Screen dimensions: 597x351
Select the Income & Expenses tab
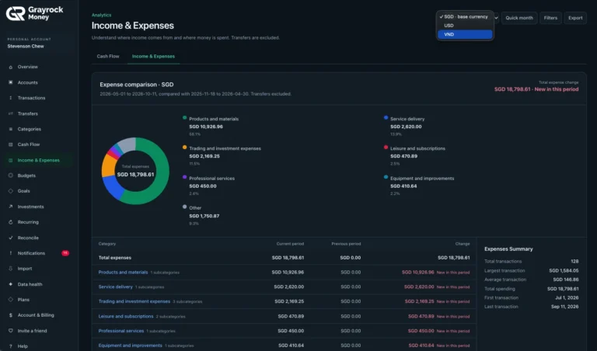coord(153,56)
